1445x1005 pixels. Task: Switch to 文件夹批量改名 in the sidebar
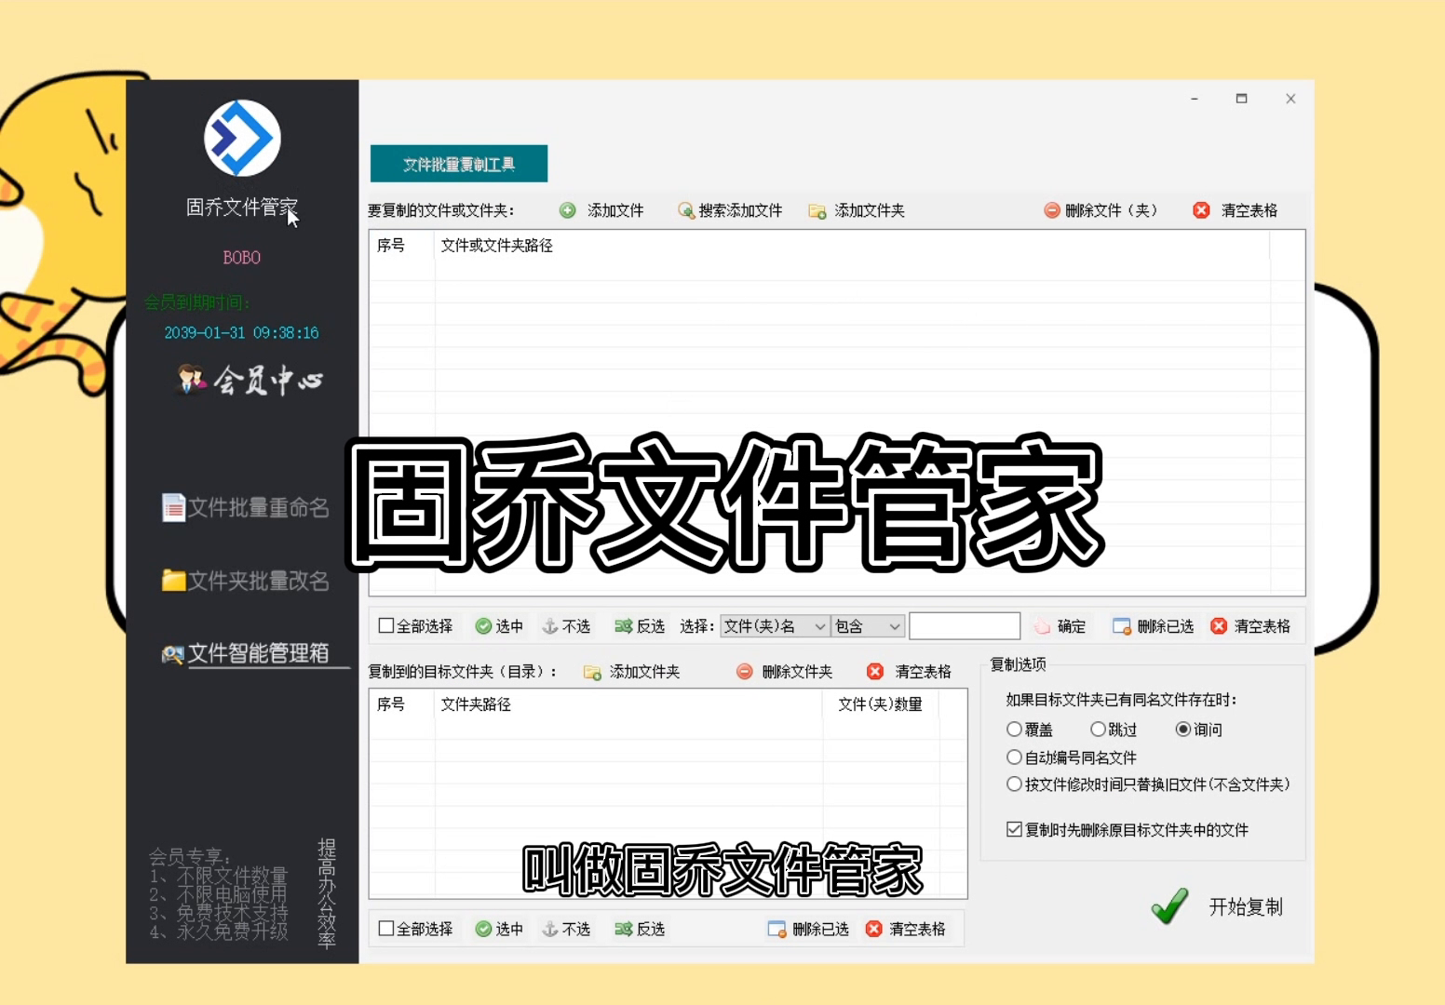246,581
